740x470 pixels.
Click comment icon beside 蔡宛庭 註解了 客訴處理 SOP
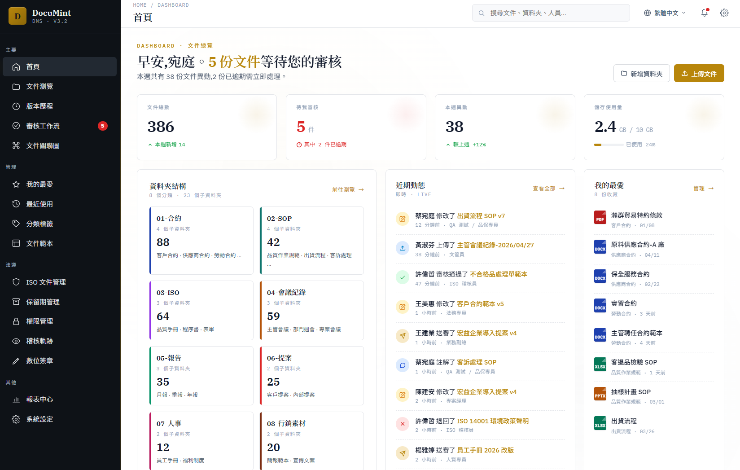tap(403, 365)
